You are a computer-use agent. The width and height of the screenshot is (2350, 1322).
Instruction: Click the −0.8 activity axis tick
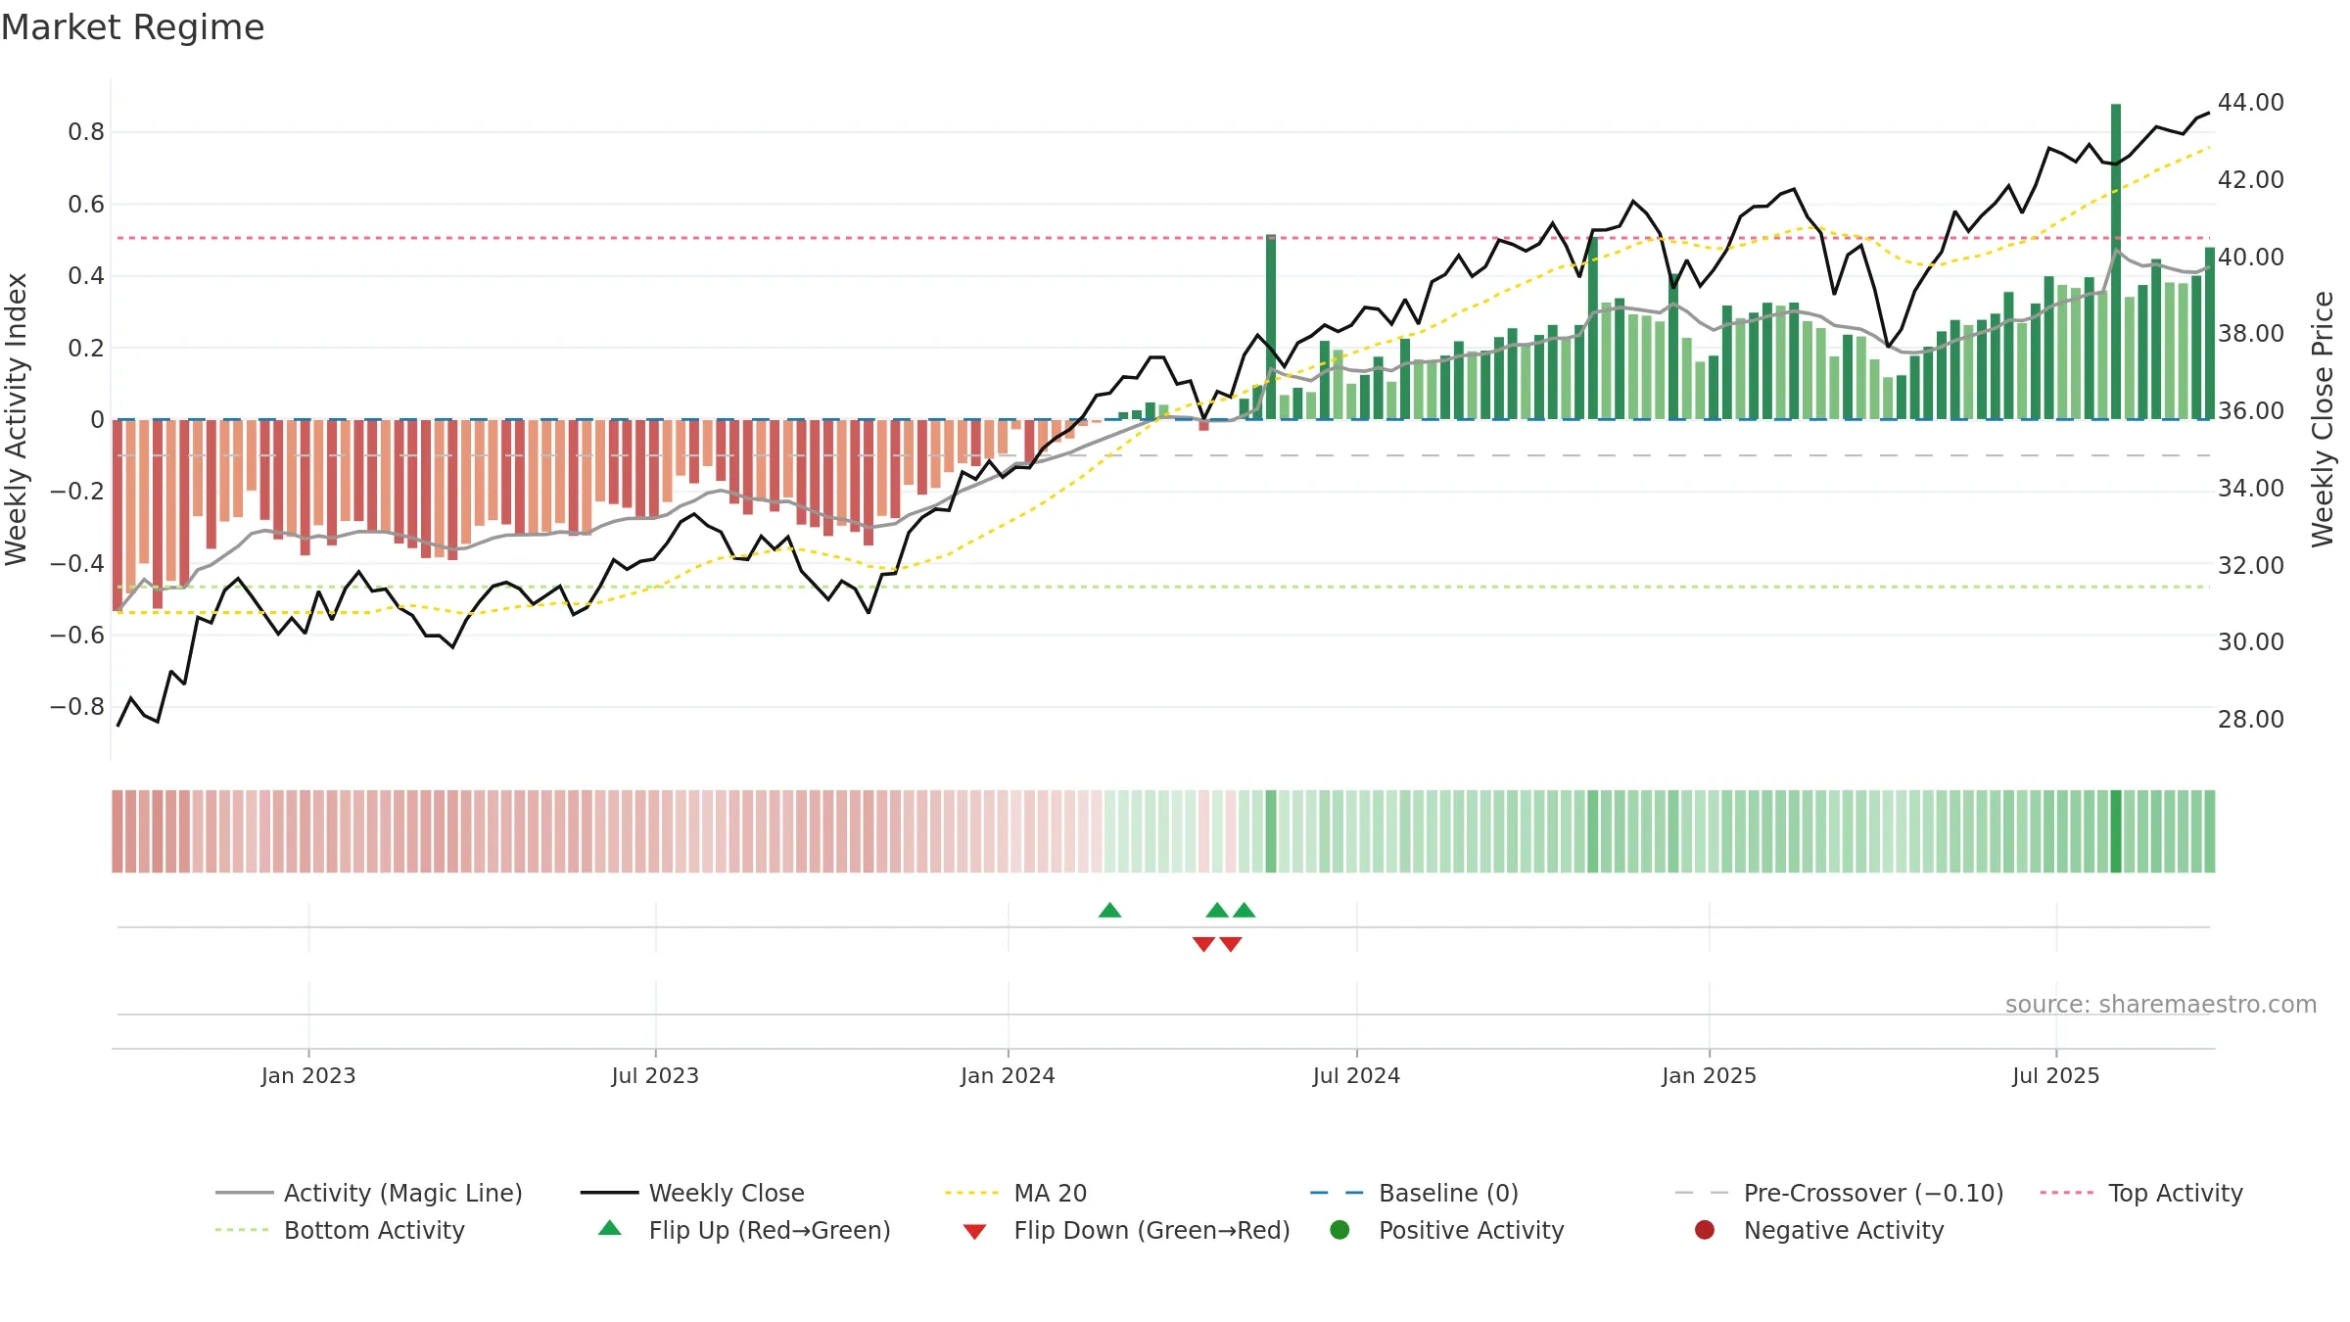coord(76,707)
